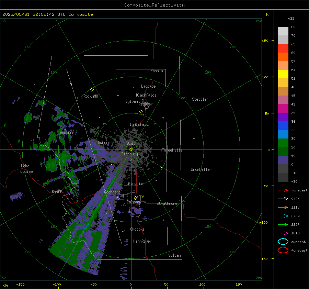Click the yellow radar-site diamond above Didsbury

point(131,149)
